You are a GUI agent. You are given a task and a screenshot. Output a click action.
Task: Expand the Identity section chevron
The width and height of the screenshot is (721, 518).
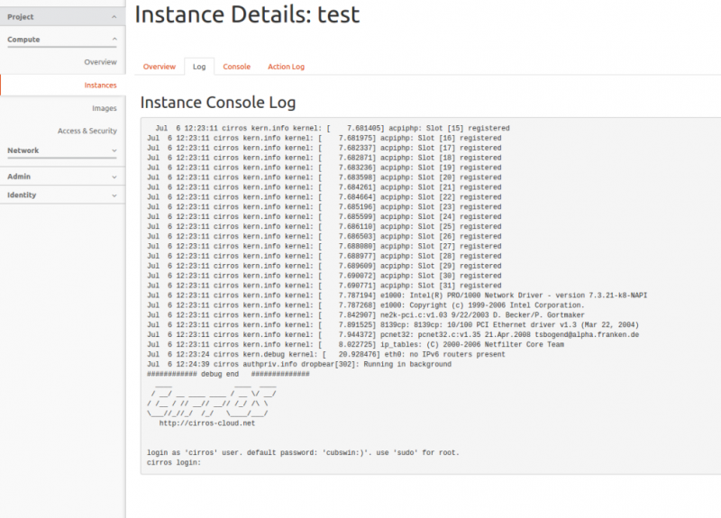114,195
